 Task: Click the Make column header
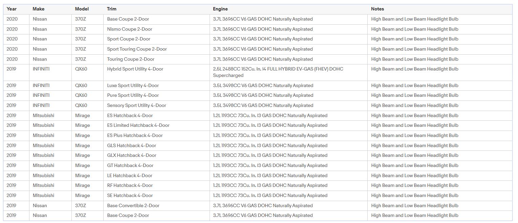(x=38, y=9)
